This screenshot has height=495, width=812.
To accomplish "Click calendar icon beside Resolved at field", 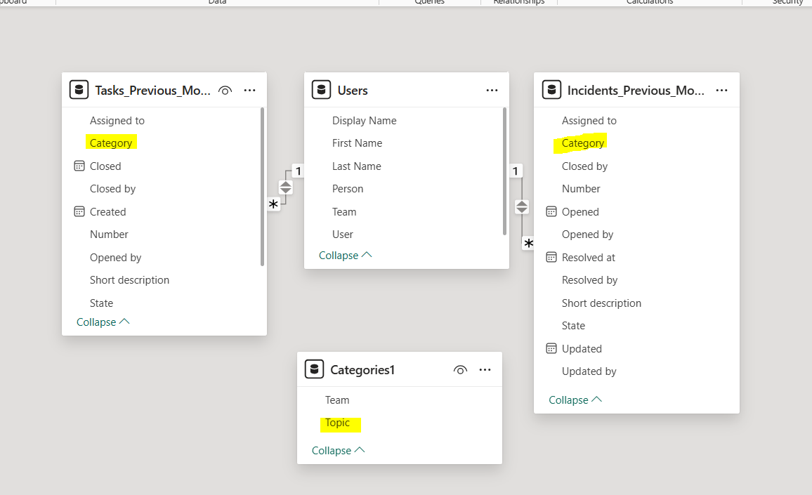I will pyautogui.click(x=551, y=257).
